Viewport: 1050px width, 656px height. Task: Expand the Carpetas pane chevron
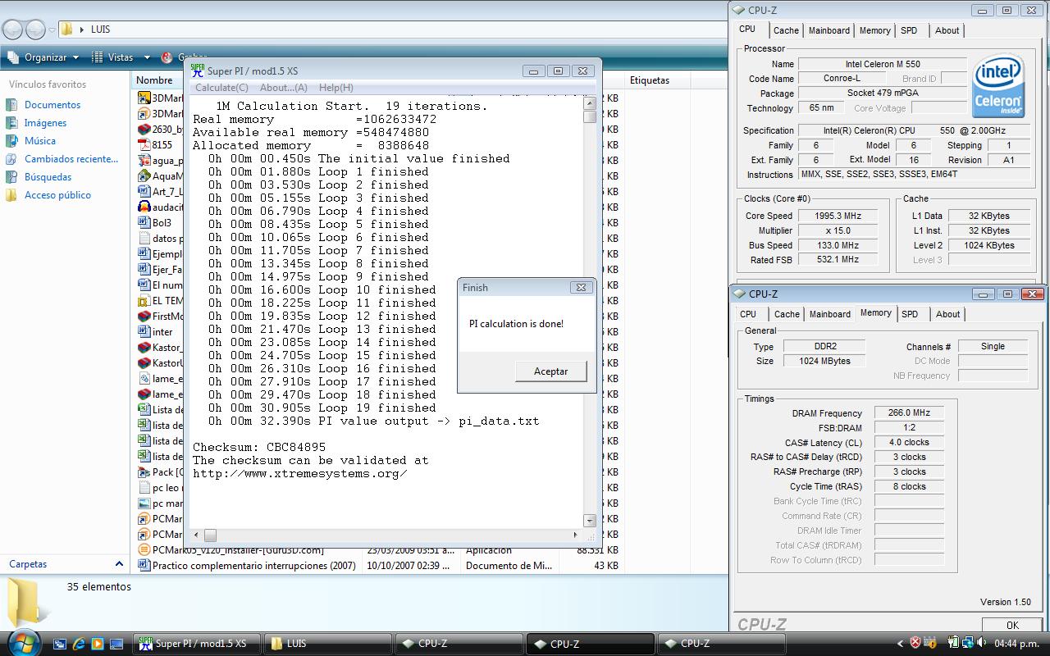(119, 564)
